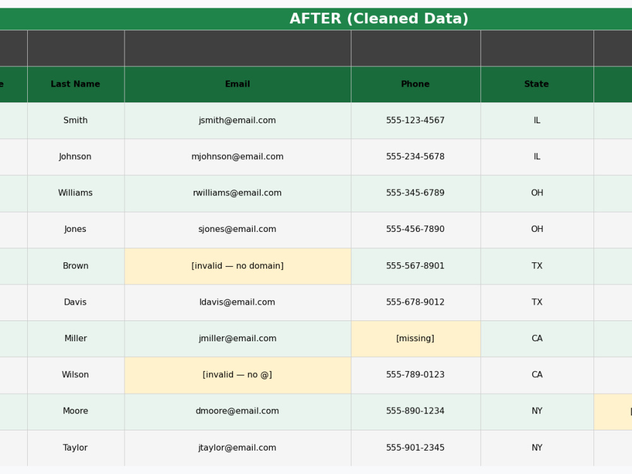The image size is (632, 474).
Task: Select the sjones@email.com cell
Action: pyautogui.click(x=238, y=229)
